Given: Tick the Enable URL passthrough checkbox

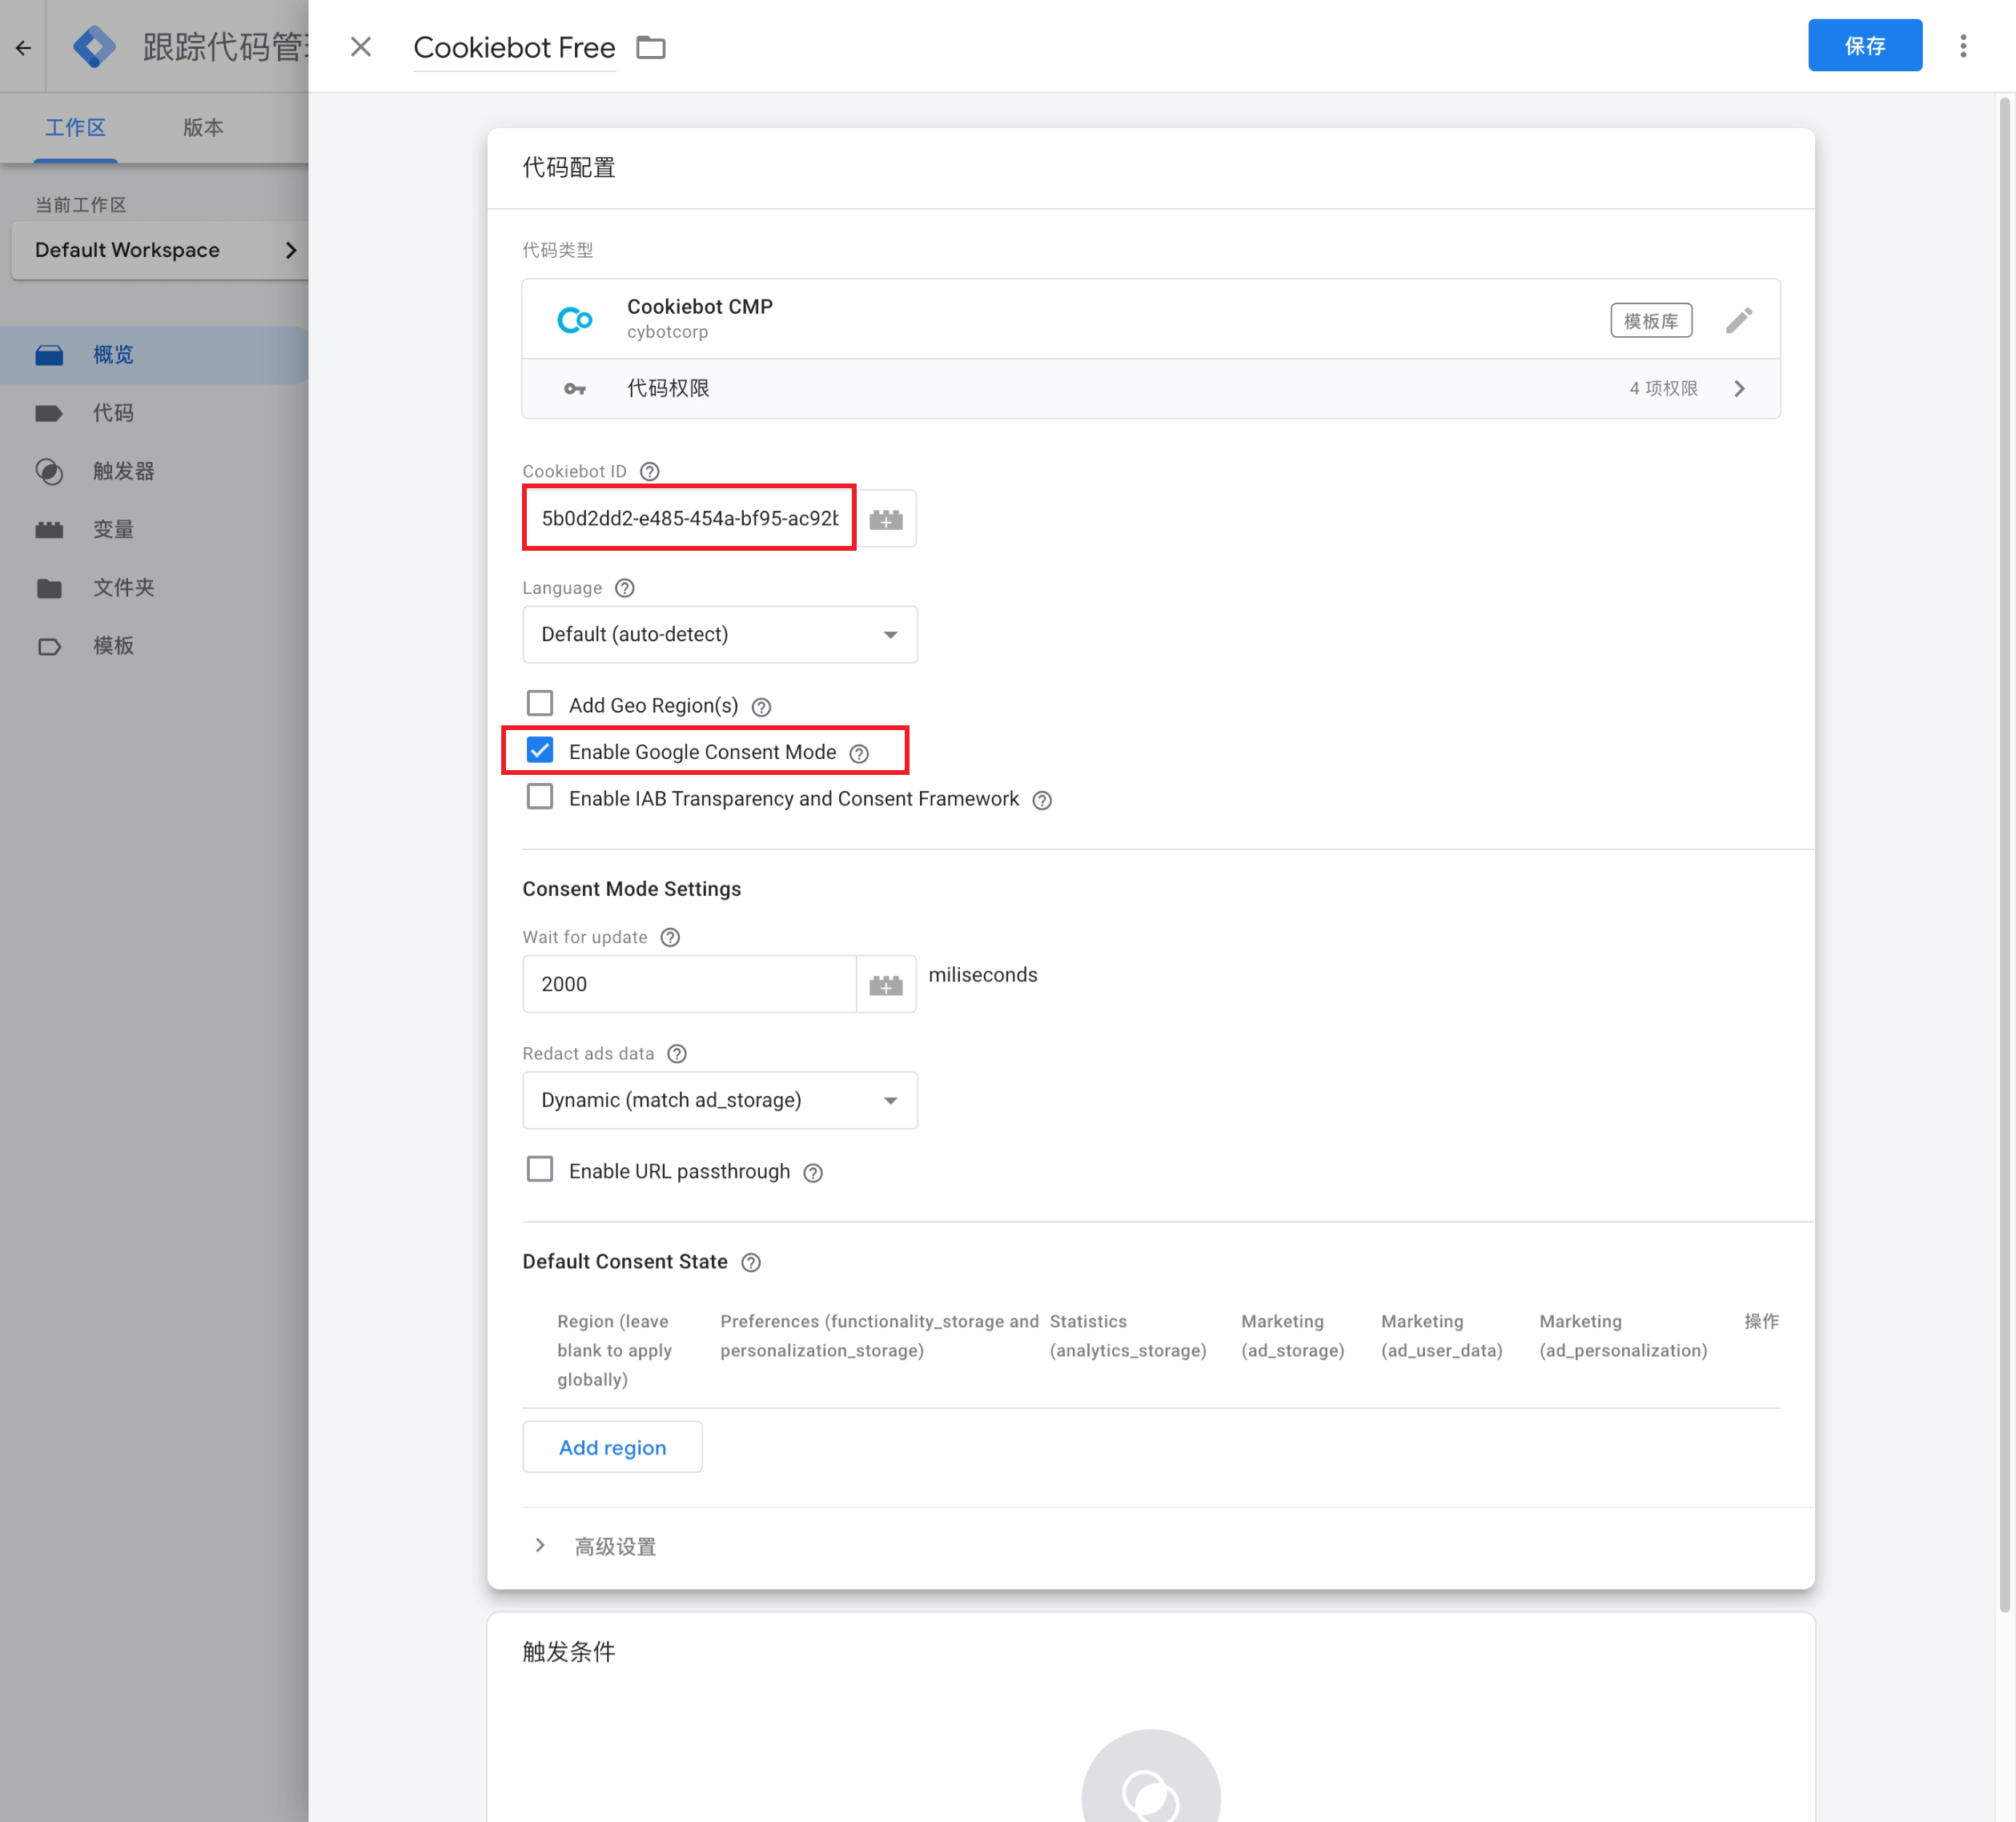Looking at the screenshot, I should point(540,1170).
